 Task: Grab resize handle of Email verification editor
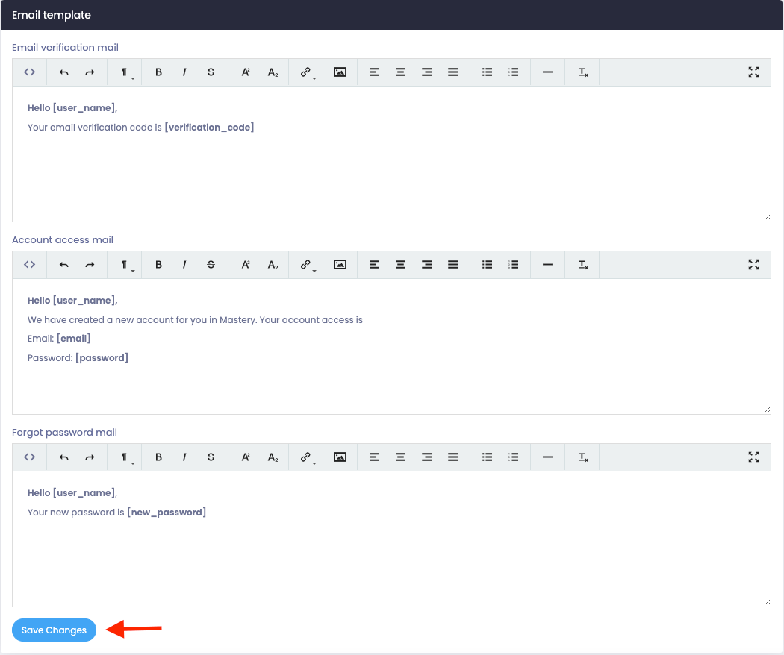click(x=767, y=217)
